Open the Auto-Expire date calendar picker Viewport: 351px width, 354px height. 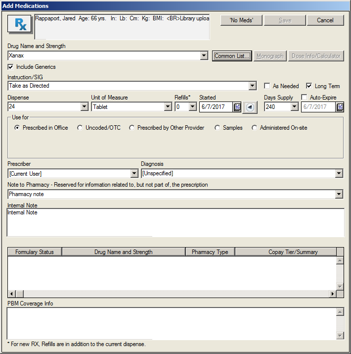(x=340, y=107)
